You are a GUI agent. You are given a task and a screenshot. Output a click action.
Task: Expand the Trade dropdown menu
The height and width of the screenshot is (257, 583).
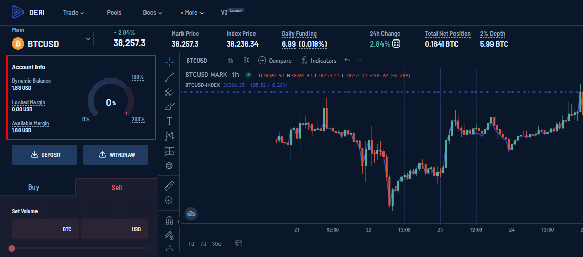tap(74, 13)
